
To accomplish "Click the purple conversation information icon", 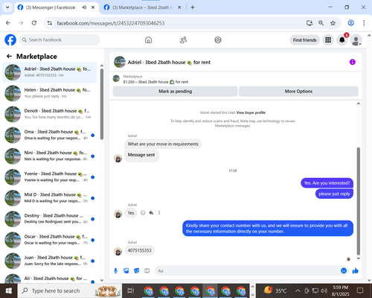I will coord(352,62).
